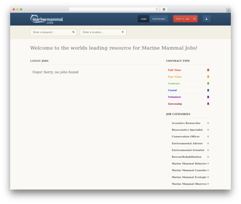Screen dimensions: 241x204
Task: Filter by Internship contract type
Action: point(175,104)
